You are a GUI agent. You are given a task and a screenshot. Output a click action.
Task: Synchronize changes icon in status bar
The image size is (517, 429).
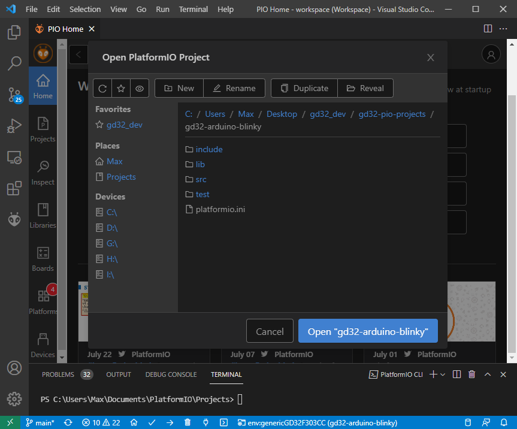pyautogui.click(x=68, y=422)
